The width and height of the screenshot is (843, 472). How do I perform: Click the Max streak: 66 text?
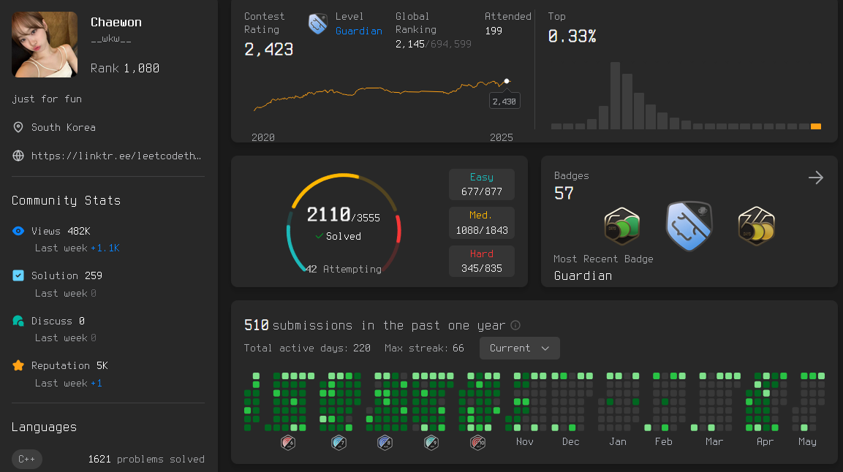point(424,348)
